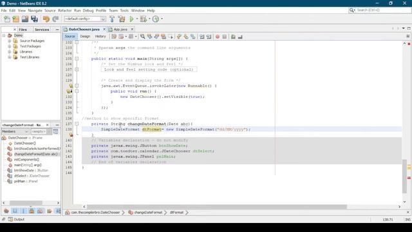The height and width of the screenshot is (232, 412).
Task: Open the File menu
Action: click(4, 10)
